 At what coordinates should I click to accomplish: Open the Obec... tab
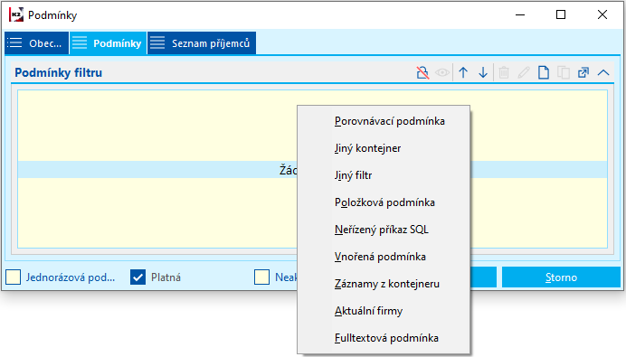tap(37, 43)
